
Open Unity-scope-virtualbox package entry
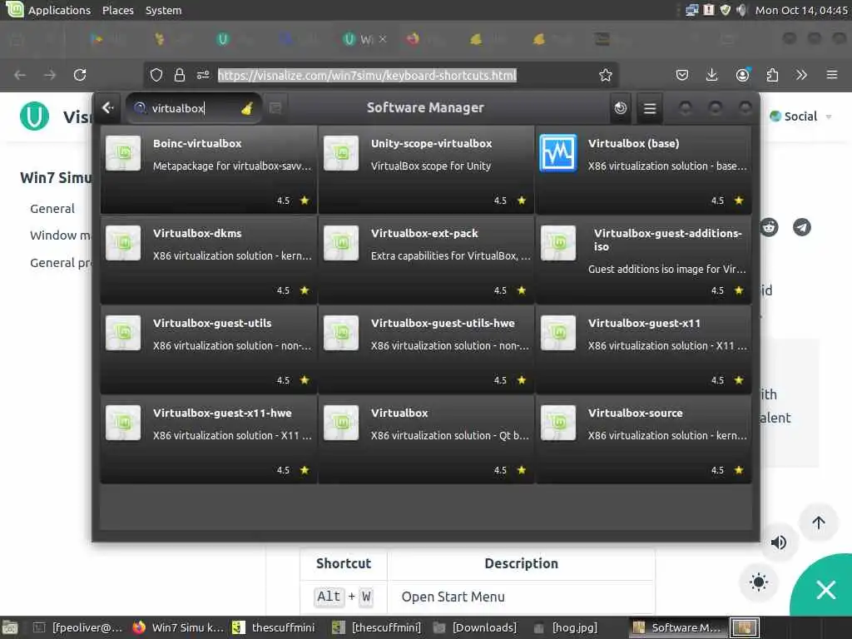tap(427, 169)
